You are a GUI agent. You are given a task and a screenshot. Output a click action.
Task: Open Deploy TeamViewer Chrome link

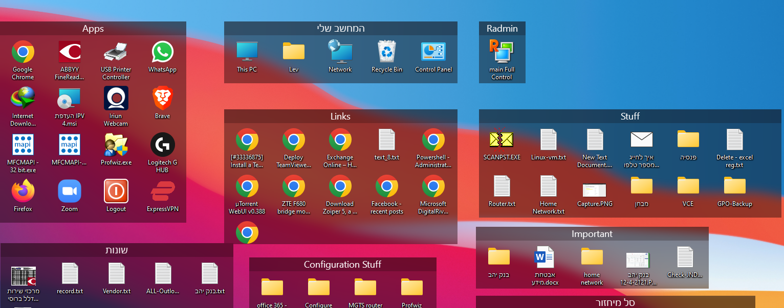294,139
